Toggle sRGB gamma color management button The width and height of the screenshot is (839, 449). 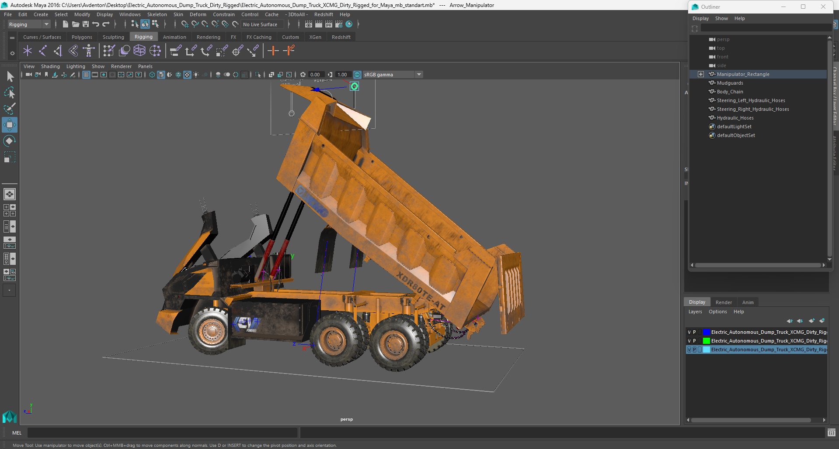[357, 75]
